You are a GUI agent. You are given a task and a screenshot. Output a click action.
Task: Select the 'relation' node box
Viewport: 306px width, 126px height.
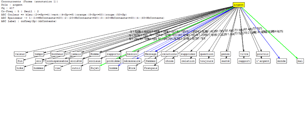click(x=188, y=61)
